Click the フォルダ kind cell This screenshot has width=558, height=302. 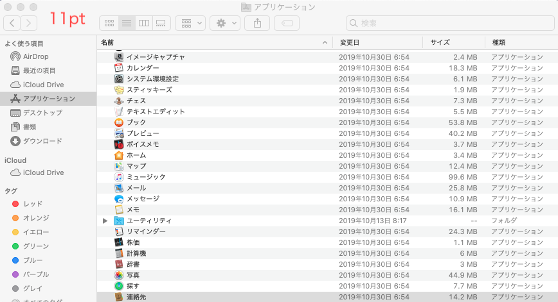[x=504, y=221]
